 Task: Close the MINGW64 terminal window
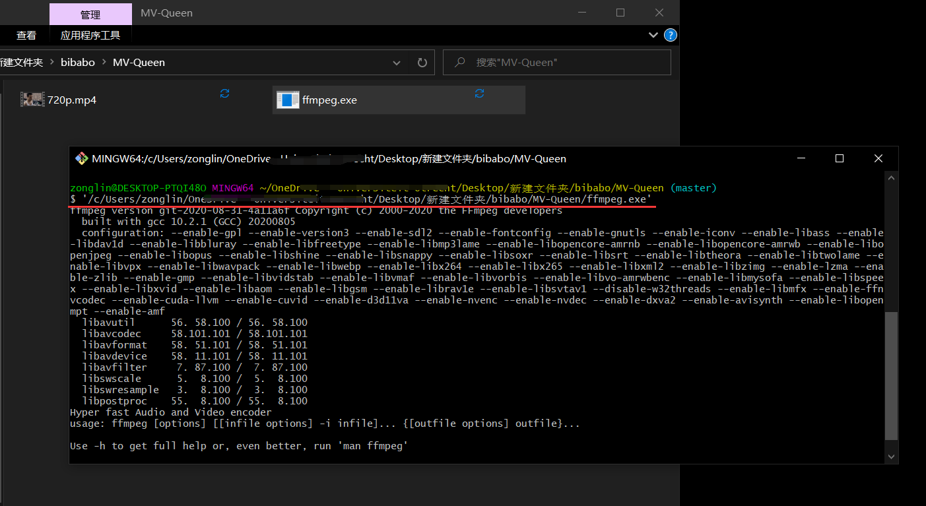click(878, 158)
